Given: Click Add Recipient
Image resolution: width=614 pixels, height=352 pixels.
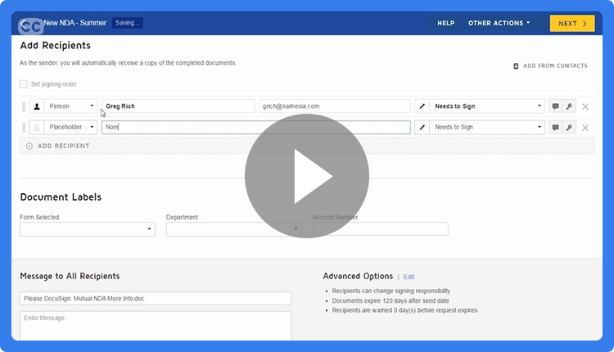Looking at the screenshot, I should pyautogui.click(x=307, y=146).
